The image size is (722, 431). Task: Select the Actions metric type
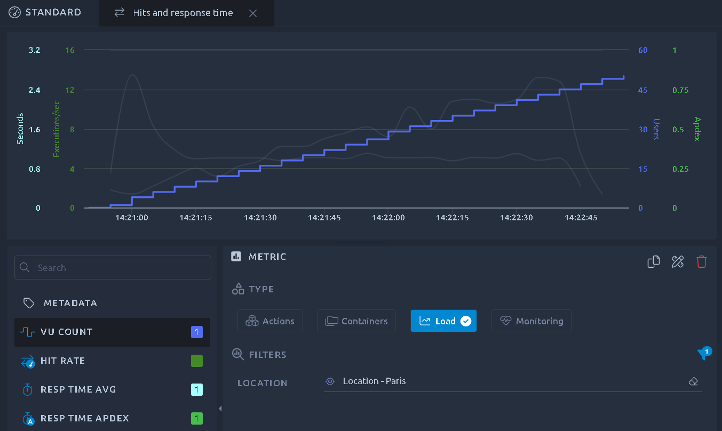pos(270,321)
